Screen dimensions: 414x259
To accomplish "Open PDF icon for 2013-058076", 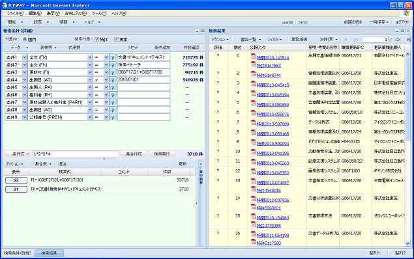I will pyautogui.click(x=254, y=113).
